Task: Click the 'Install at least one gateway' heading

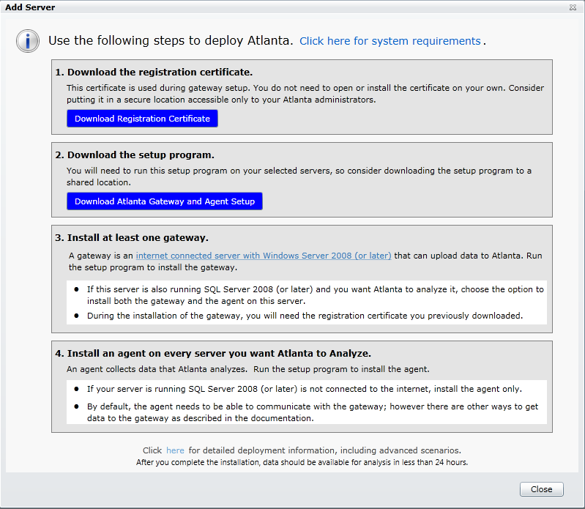Action: tap(138, 238)
